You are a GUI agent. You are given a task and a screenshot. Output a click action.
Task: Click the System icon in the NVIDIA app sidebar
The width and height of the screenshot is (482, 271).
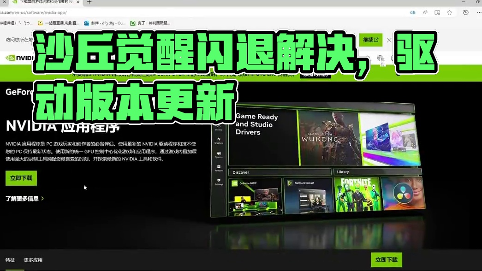tap(219, 153)
